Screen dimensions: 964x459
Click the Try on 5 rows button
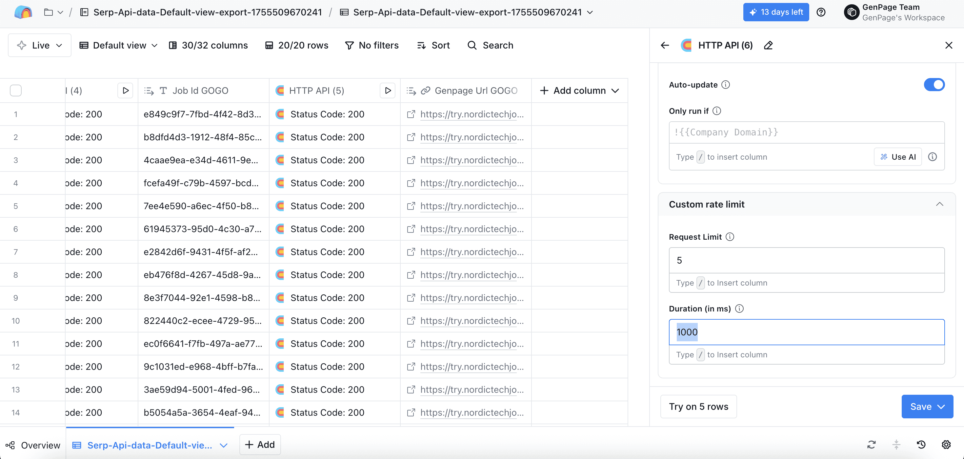pyautogui.click(x=698, y=407)
